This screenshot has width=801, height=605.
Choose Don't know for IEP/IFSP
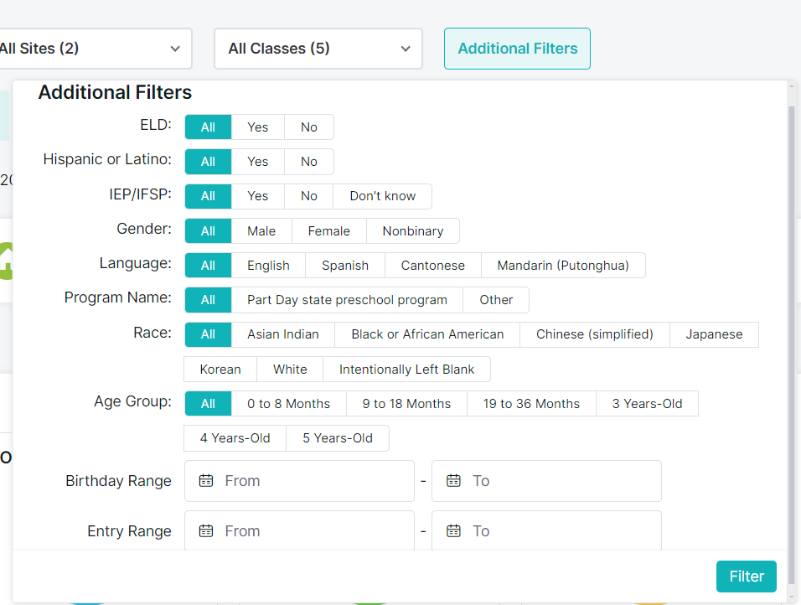(382, 196)
